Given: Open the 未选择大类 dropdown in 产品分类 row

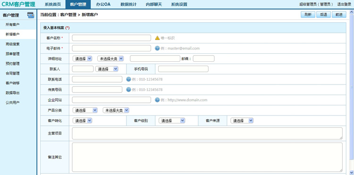Looking at the screenshot, I should coord(116,110).
